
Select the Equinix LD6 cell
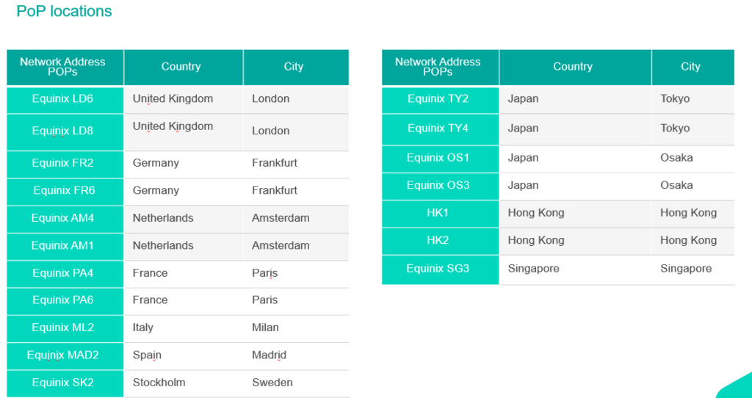(65, 100)
